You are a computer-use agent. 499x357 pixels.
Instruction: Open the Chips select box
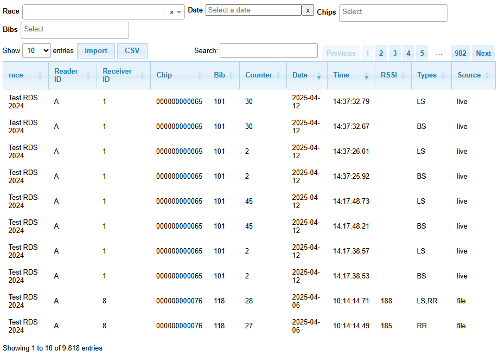click(x=393, y=12)
